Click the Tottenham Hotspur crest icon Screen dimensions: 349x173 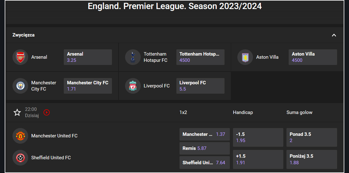(133, 57)
